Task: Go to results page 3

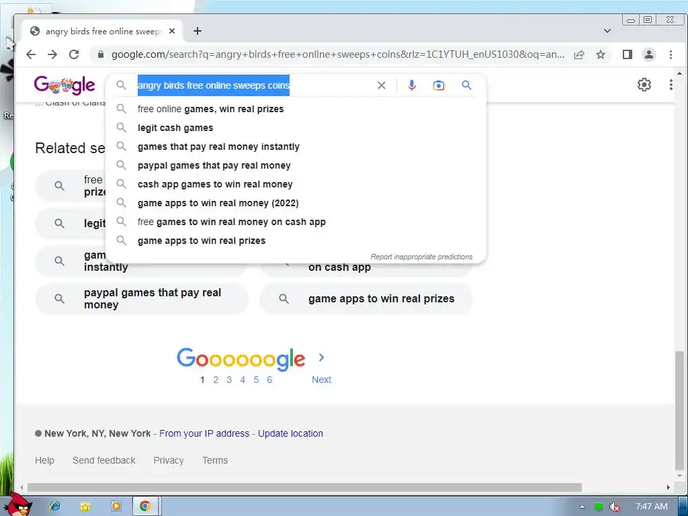Action: [x=229, y=380]
